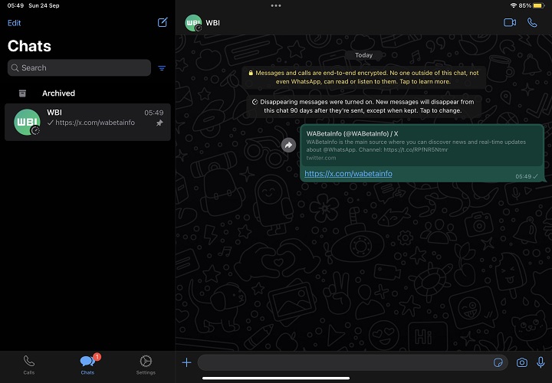552x383 pixels.
Task: Click the forward arrow beside the message
Action: [x=288, y=145]
